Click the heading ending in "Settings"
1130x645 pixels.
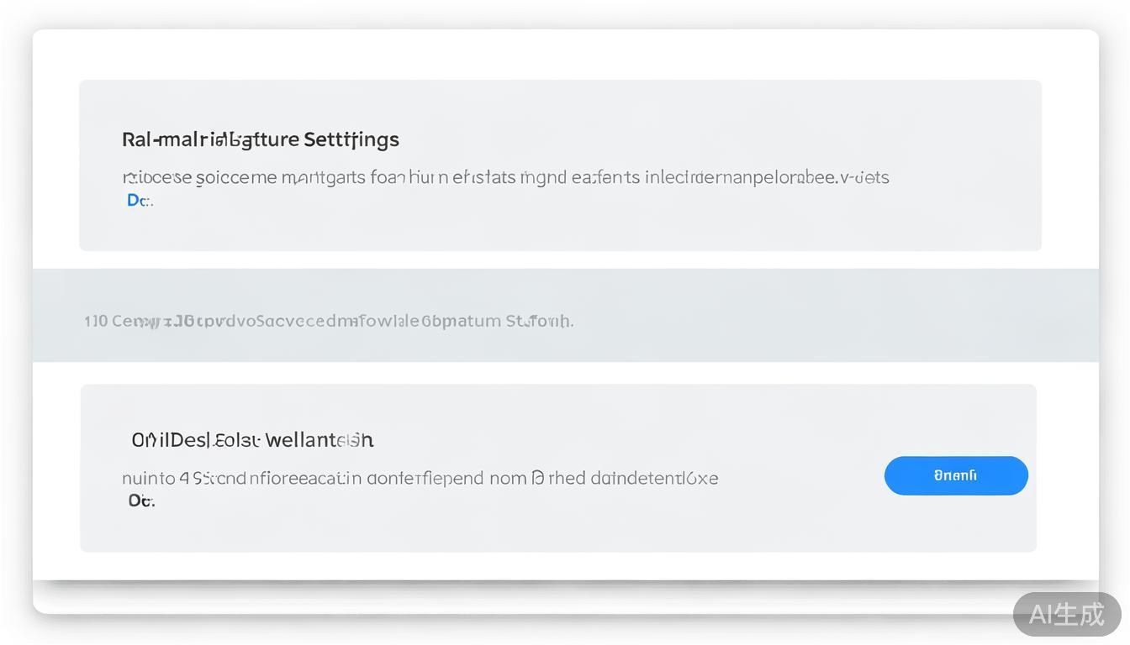tap(261, 139)
